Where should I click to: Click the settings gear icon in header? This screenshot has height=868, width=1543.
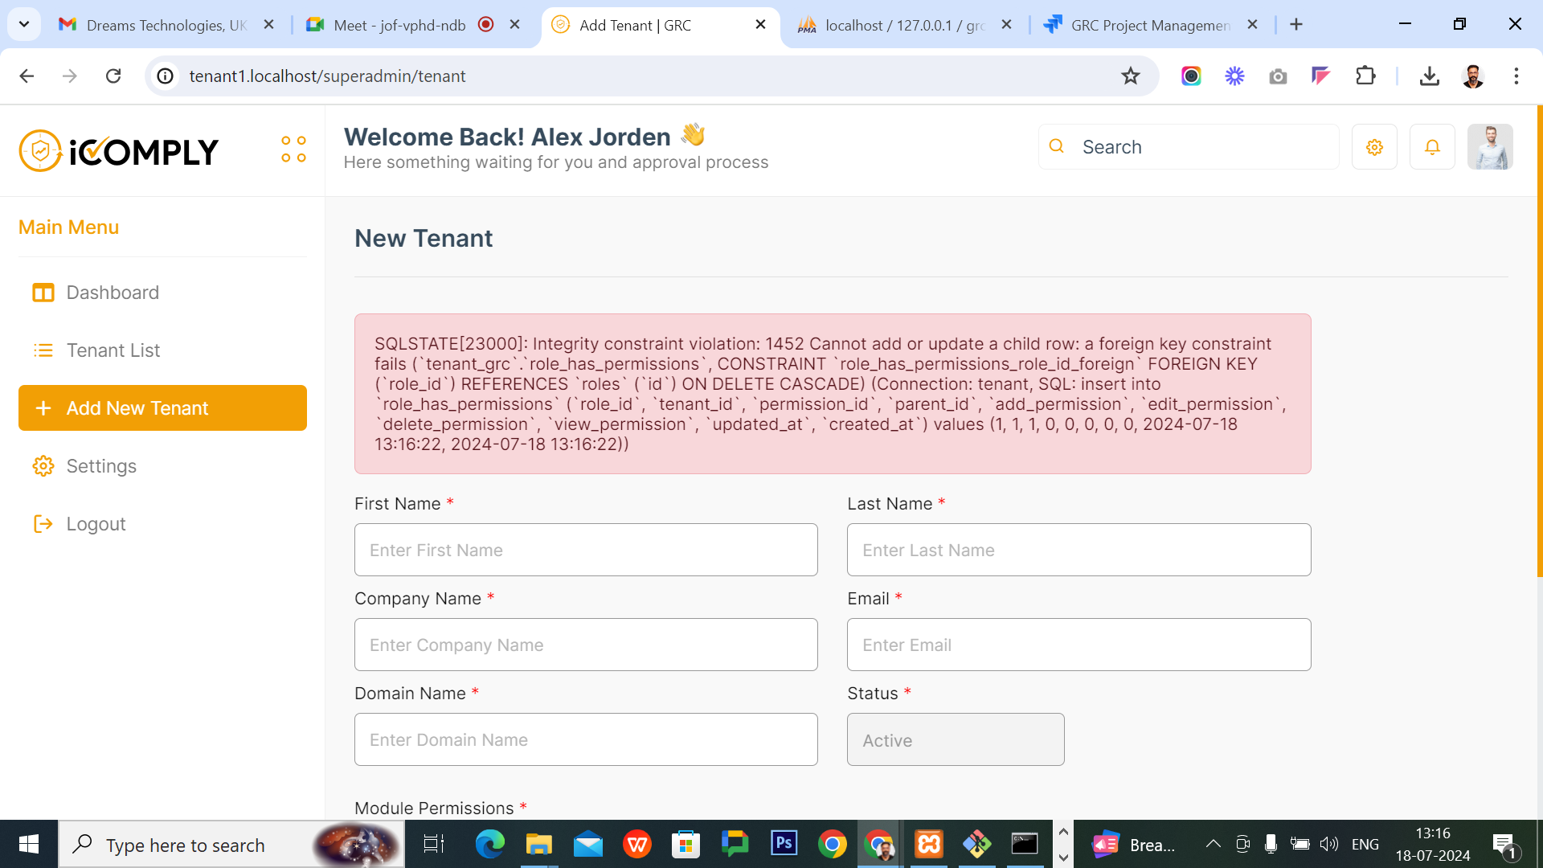pos(1374,147)
